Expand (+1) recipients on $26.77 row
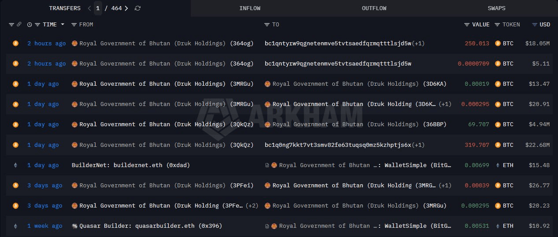The height and width of the screenshot is (237, 558). (x=445, y=186)
